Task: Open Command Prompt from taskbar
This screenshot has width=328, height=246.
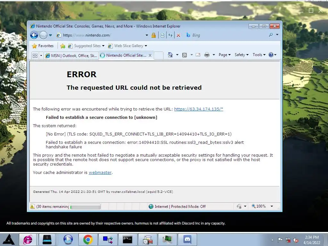Action: coord(127,240)
